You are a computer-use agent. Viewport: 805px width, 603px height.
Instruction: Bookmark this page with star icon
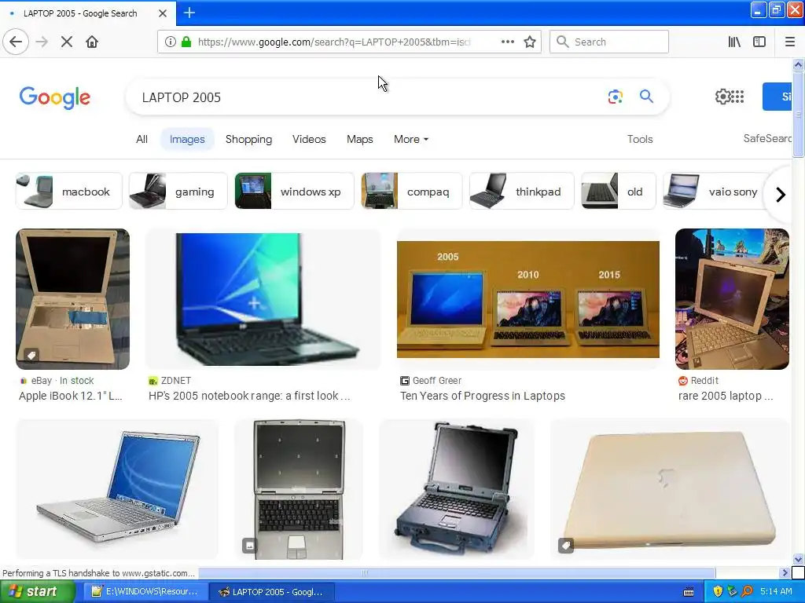[530, 42]
